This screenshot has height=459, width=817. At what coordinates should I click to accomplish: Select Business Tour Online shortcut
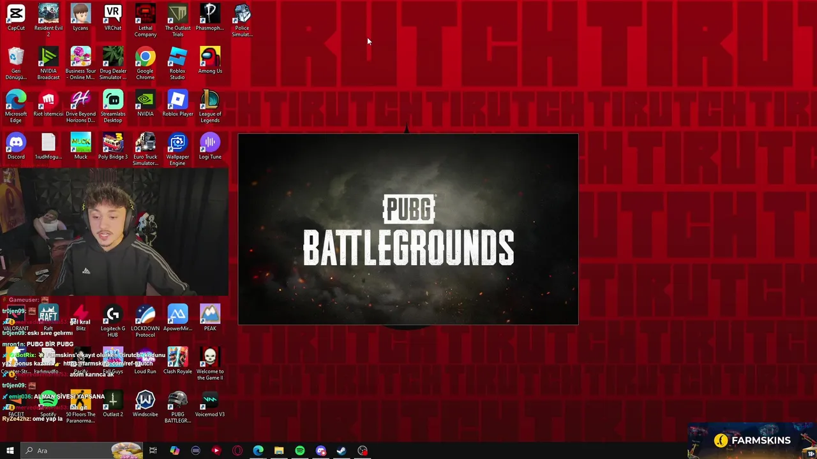coord(80,63)
